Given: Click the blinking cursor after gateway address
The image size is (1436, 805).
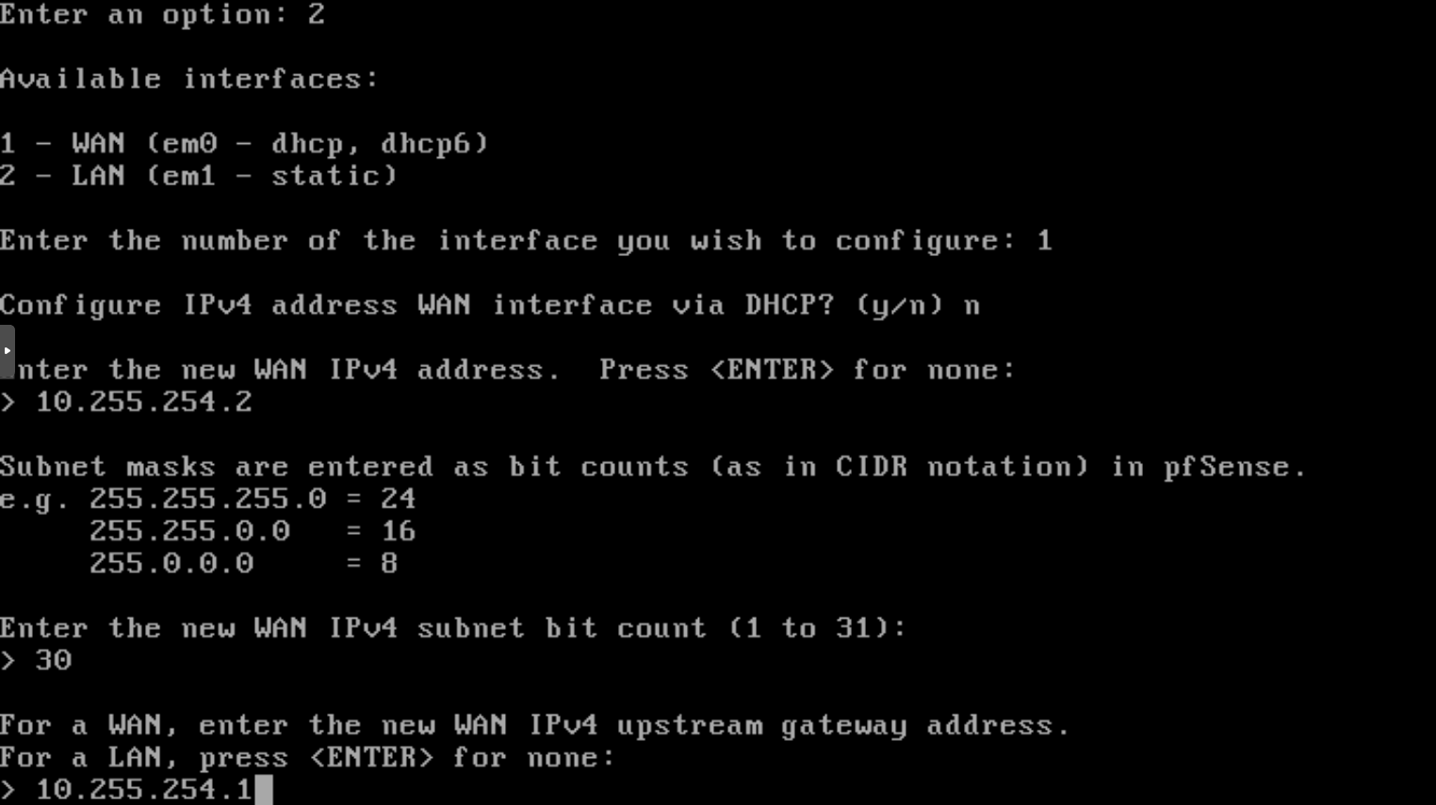Looking at the screenshot, I should pos(263,789).
